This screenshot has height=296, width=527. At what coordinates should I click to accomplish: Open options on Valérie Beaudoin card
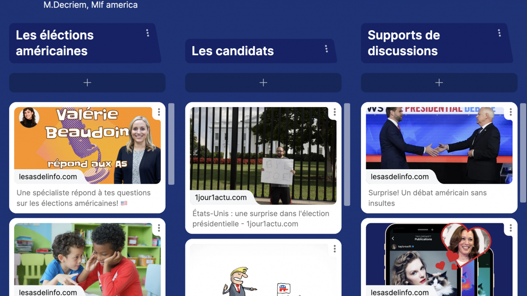(x=159, y=113)
